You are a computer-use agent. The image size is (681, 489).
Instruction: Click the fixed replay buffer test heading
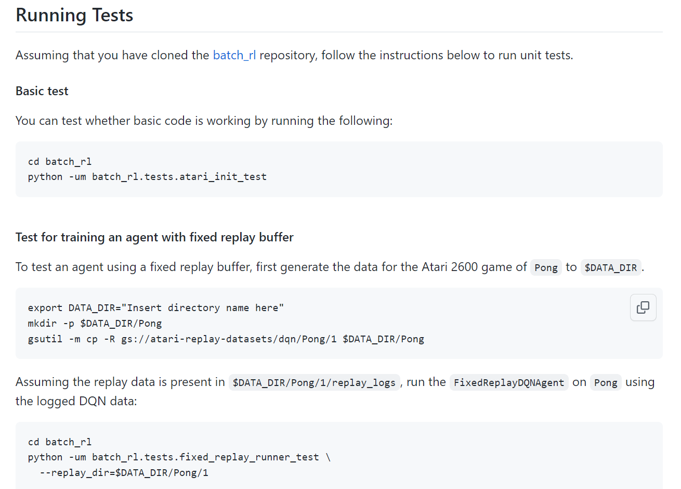[x=154, y=237]
